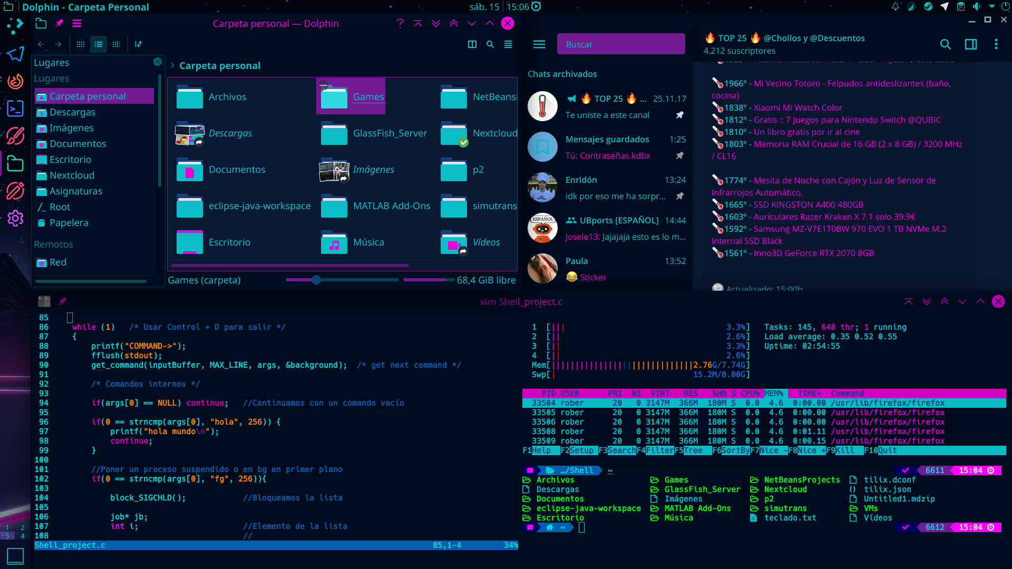Open Dolphin's file search magnifier
The width and height of the screenshot is (1012, 569).
[x=490, y=44]
